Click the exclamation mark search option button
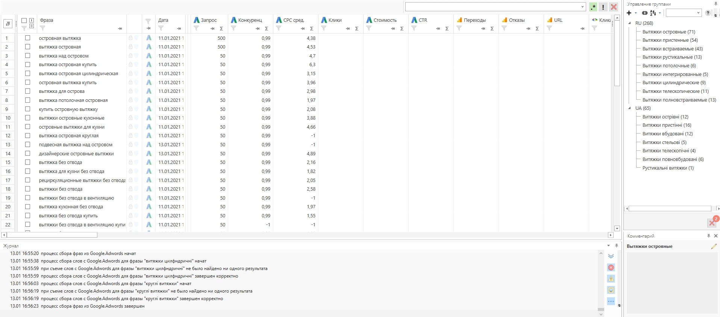This screenshot has width=720, height=317. click(603, 7)
